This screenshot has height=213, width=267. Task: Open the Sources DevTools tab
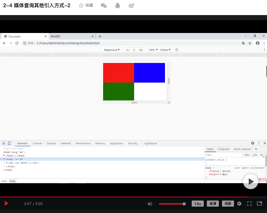[51, 143]
